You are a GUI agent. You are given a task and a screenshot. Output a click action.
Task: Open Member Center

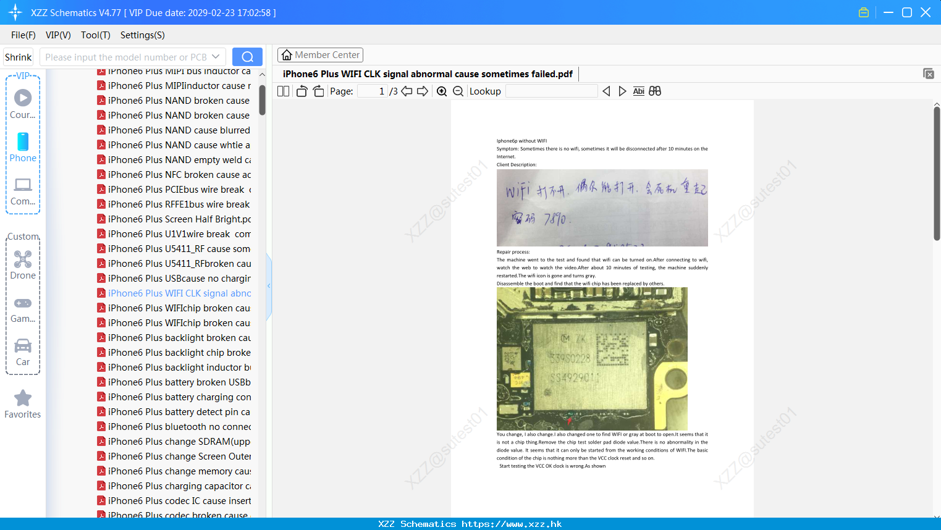pos(320,55)
